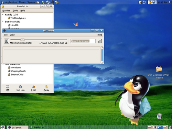This screenshot has height=129, width=172.
Task: Launch the dark BitTorrent sphere panel icon
Action: tap(53, 2)
